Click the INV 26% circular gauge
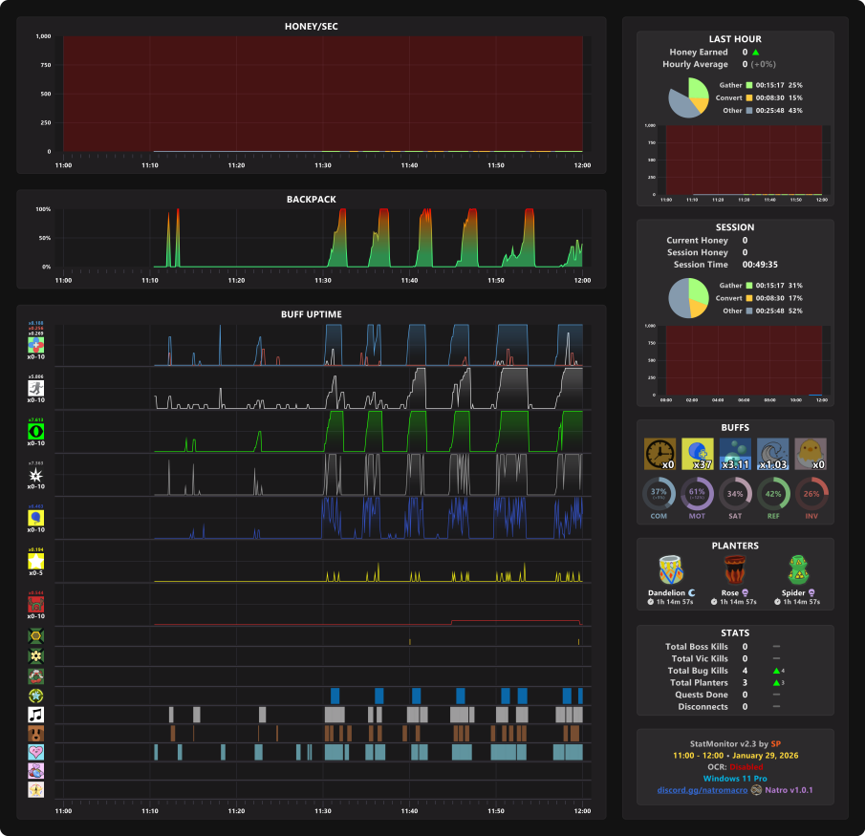Viewport: 865px width, 836px height. pos(811,494)
